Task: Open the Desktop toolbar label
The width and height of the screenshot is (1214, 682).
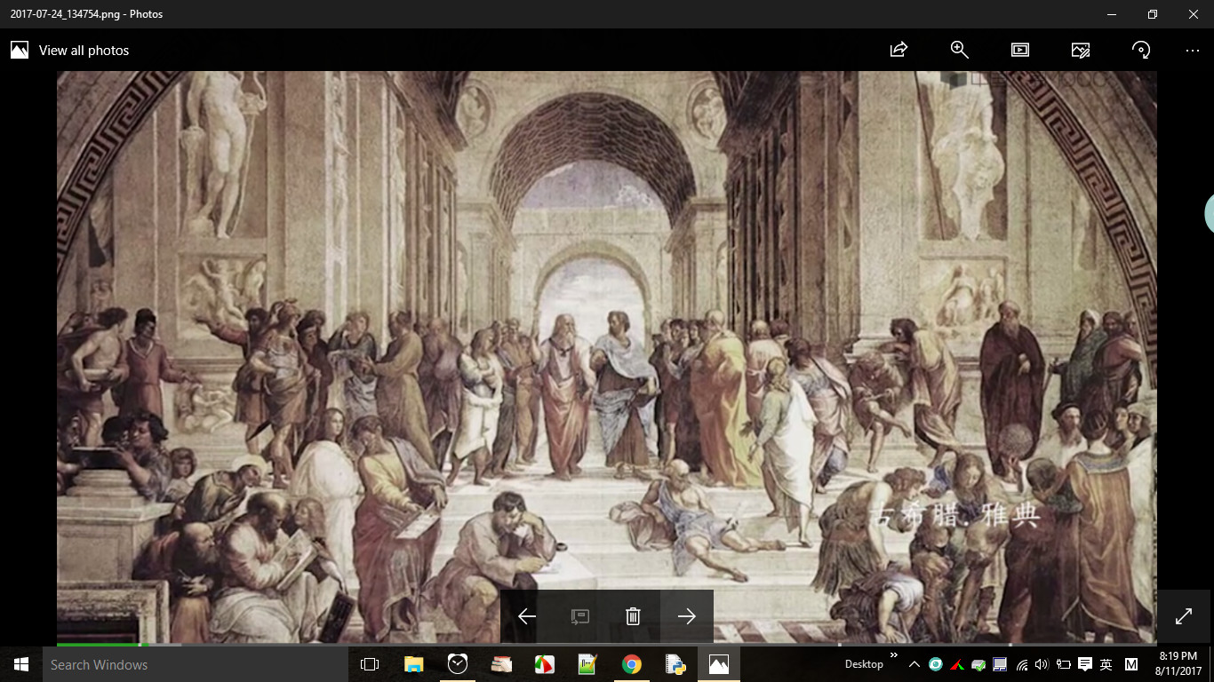Action: pyautogui.click(x=864, y=664)
